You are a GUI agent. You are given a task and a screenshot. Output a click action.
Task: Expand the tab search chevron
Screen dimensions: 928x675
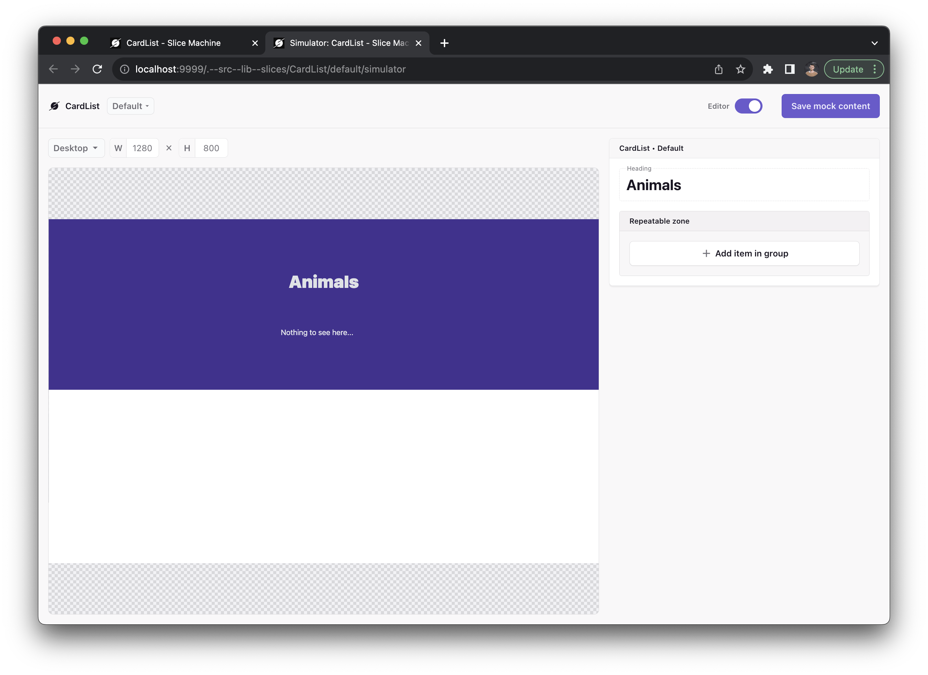click(x=874, y=43)
